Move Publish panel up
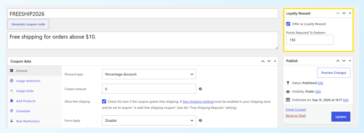Screen dimensions: 364x133 click(x=338, y=61)
